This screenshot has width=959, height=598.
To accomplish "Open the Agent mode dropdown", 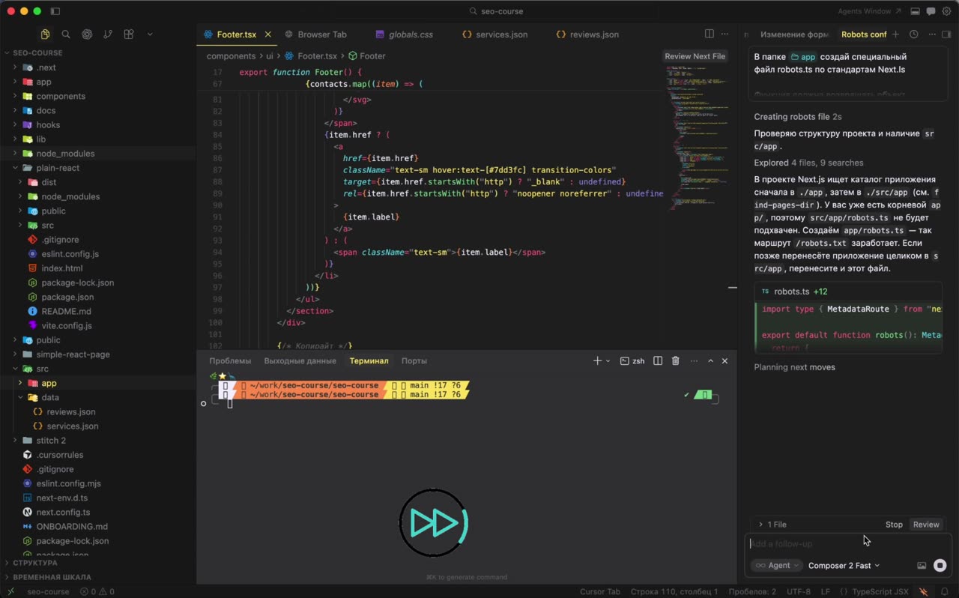I will [776, 566].
